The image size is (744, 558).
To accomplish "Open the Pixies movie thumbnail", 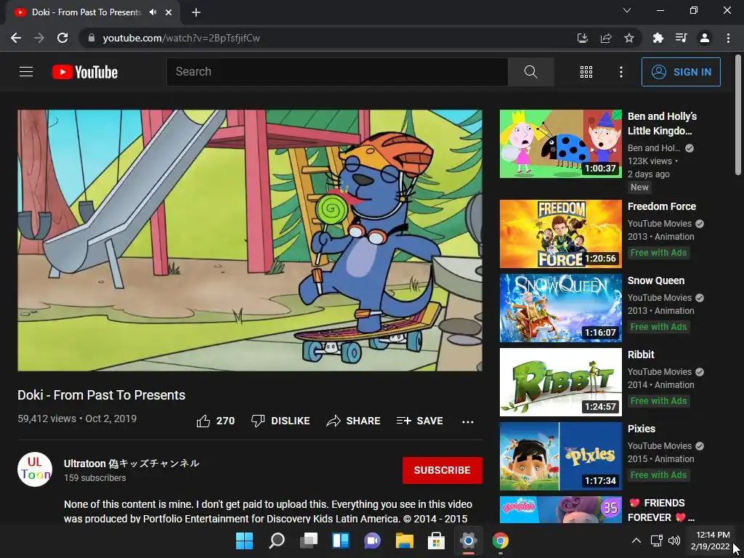I will (560, 456).
